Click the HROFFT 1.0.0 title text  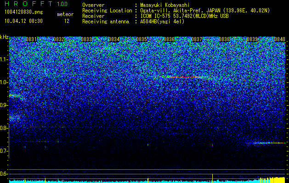pyautogui.click(x=36, y=4)
